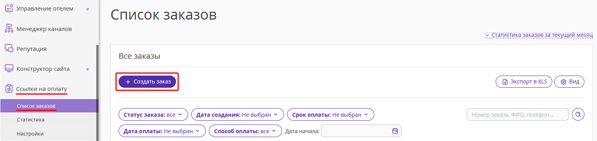Click the Управление отелем sidebar icon
The height and width of the screenshot is (141, 597).
[x=9, y=9]
